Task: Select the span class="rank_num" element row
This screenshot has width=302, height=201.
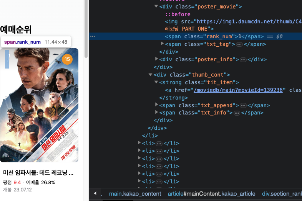Action: (x=195, y=36)
